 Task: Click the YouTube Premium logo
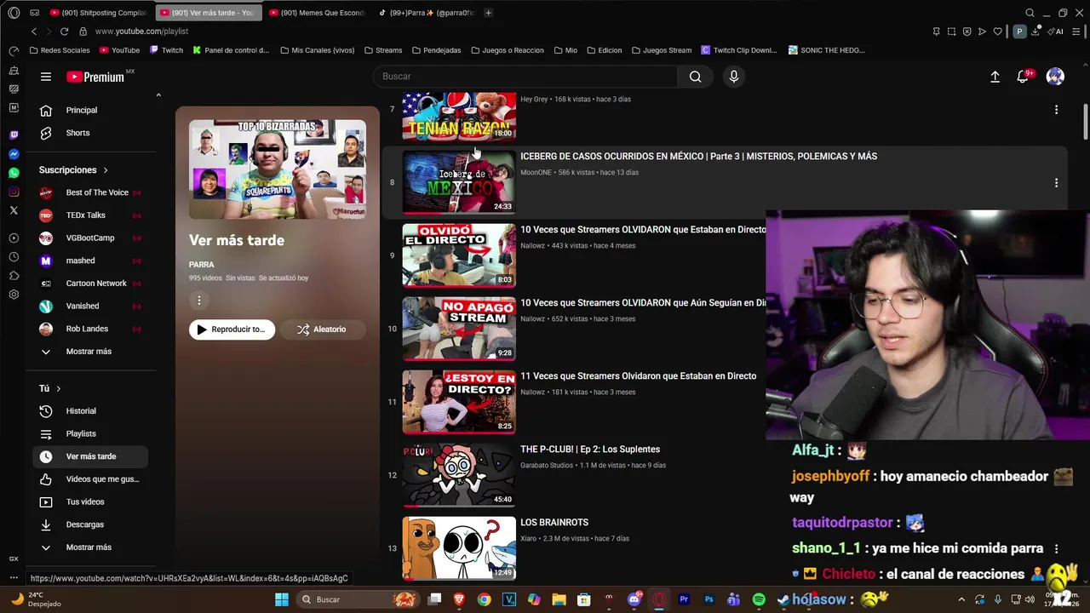pyautogui.click(x=95, y=77)
